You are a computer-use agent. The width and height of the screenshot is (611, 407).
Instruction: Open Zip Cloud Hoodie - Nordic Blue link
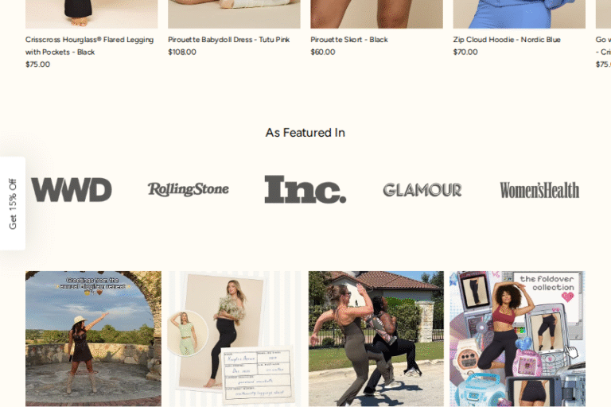507,39
